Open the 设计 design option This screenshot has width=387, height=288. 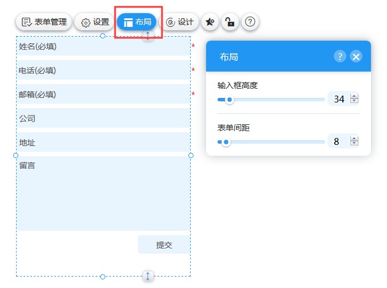(x=180, y=22)
